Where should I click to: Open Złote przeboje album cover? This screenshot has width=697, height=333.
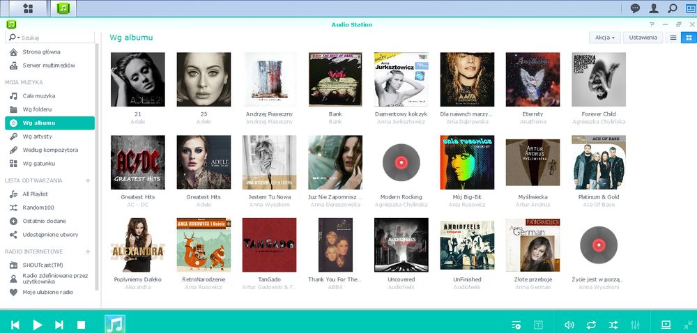[533, 245]
